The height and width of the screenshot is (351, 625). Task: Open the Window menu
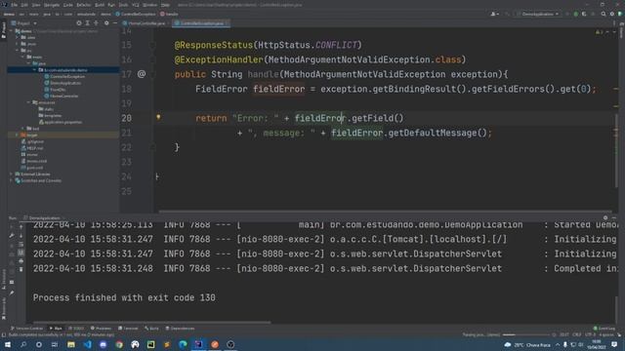149,5
